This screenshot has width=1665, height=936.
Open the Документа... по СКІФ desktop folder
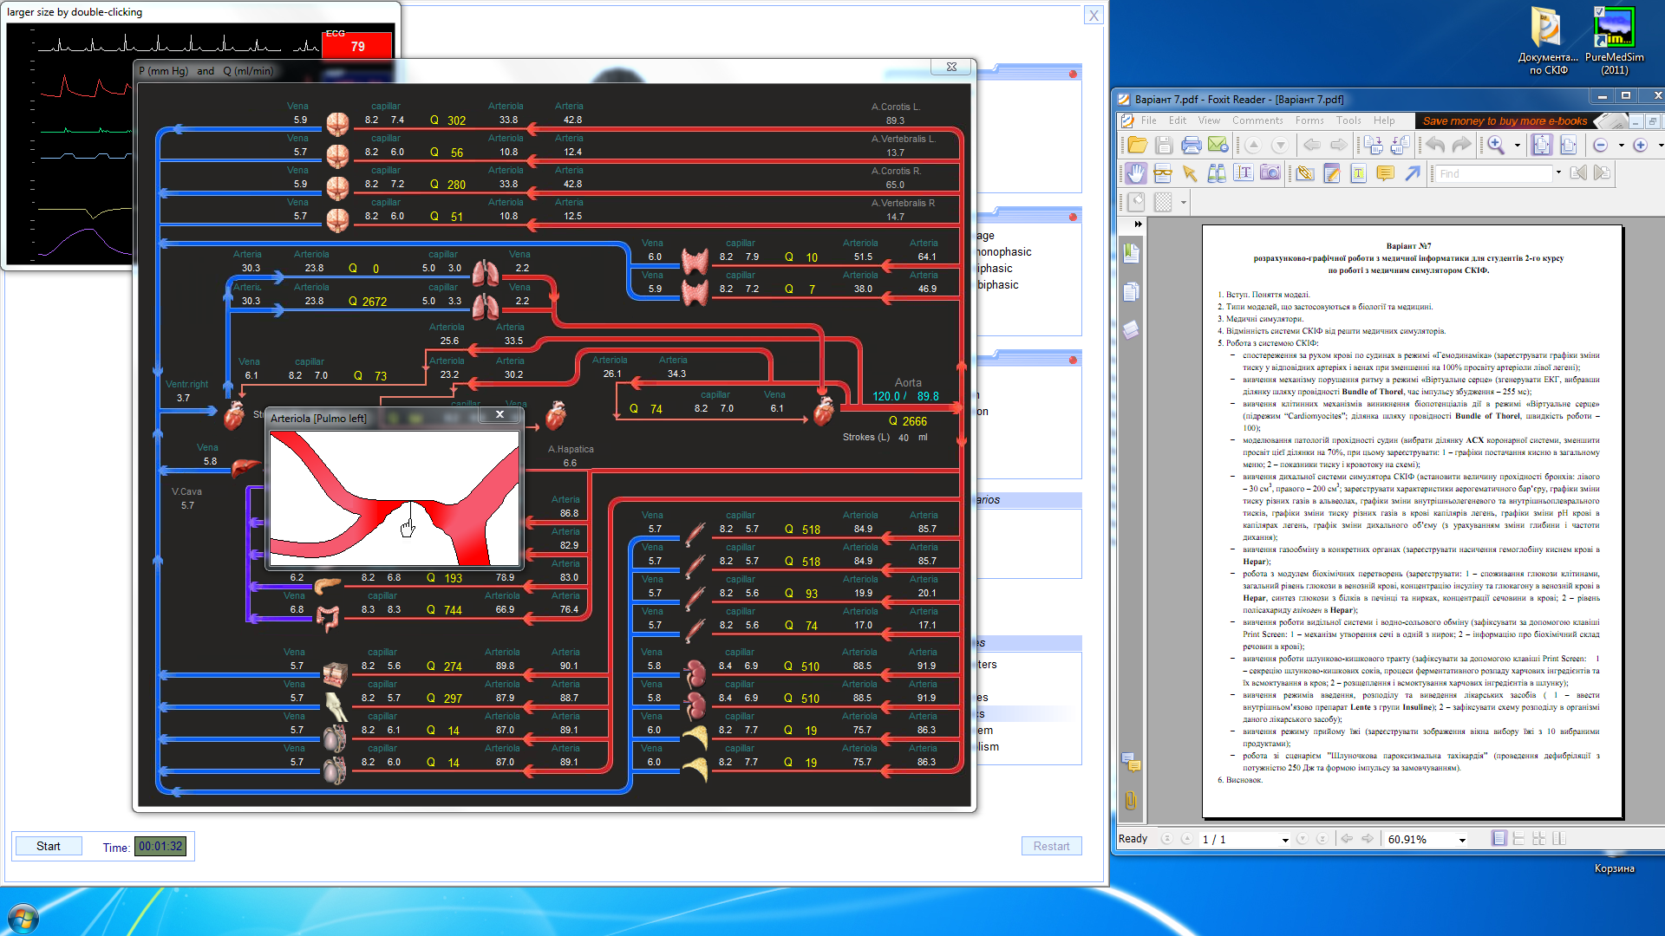pos(1548,41)
